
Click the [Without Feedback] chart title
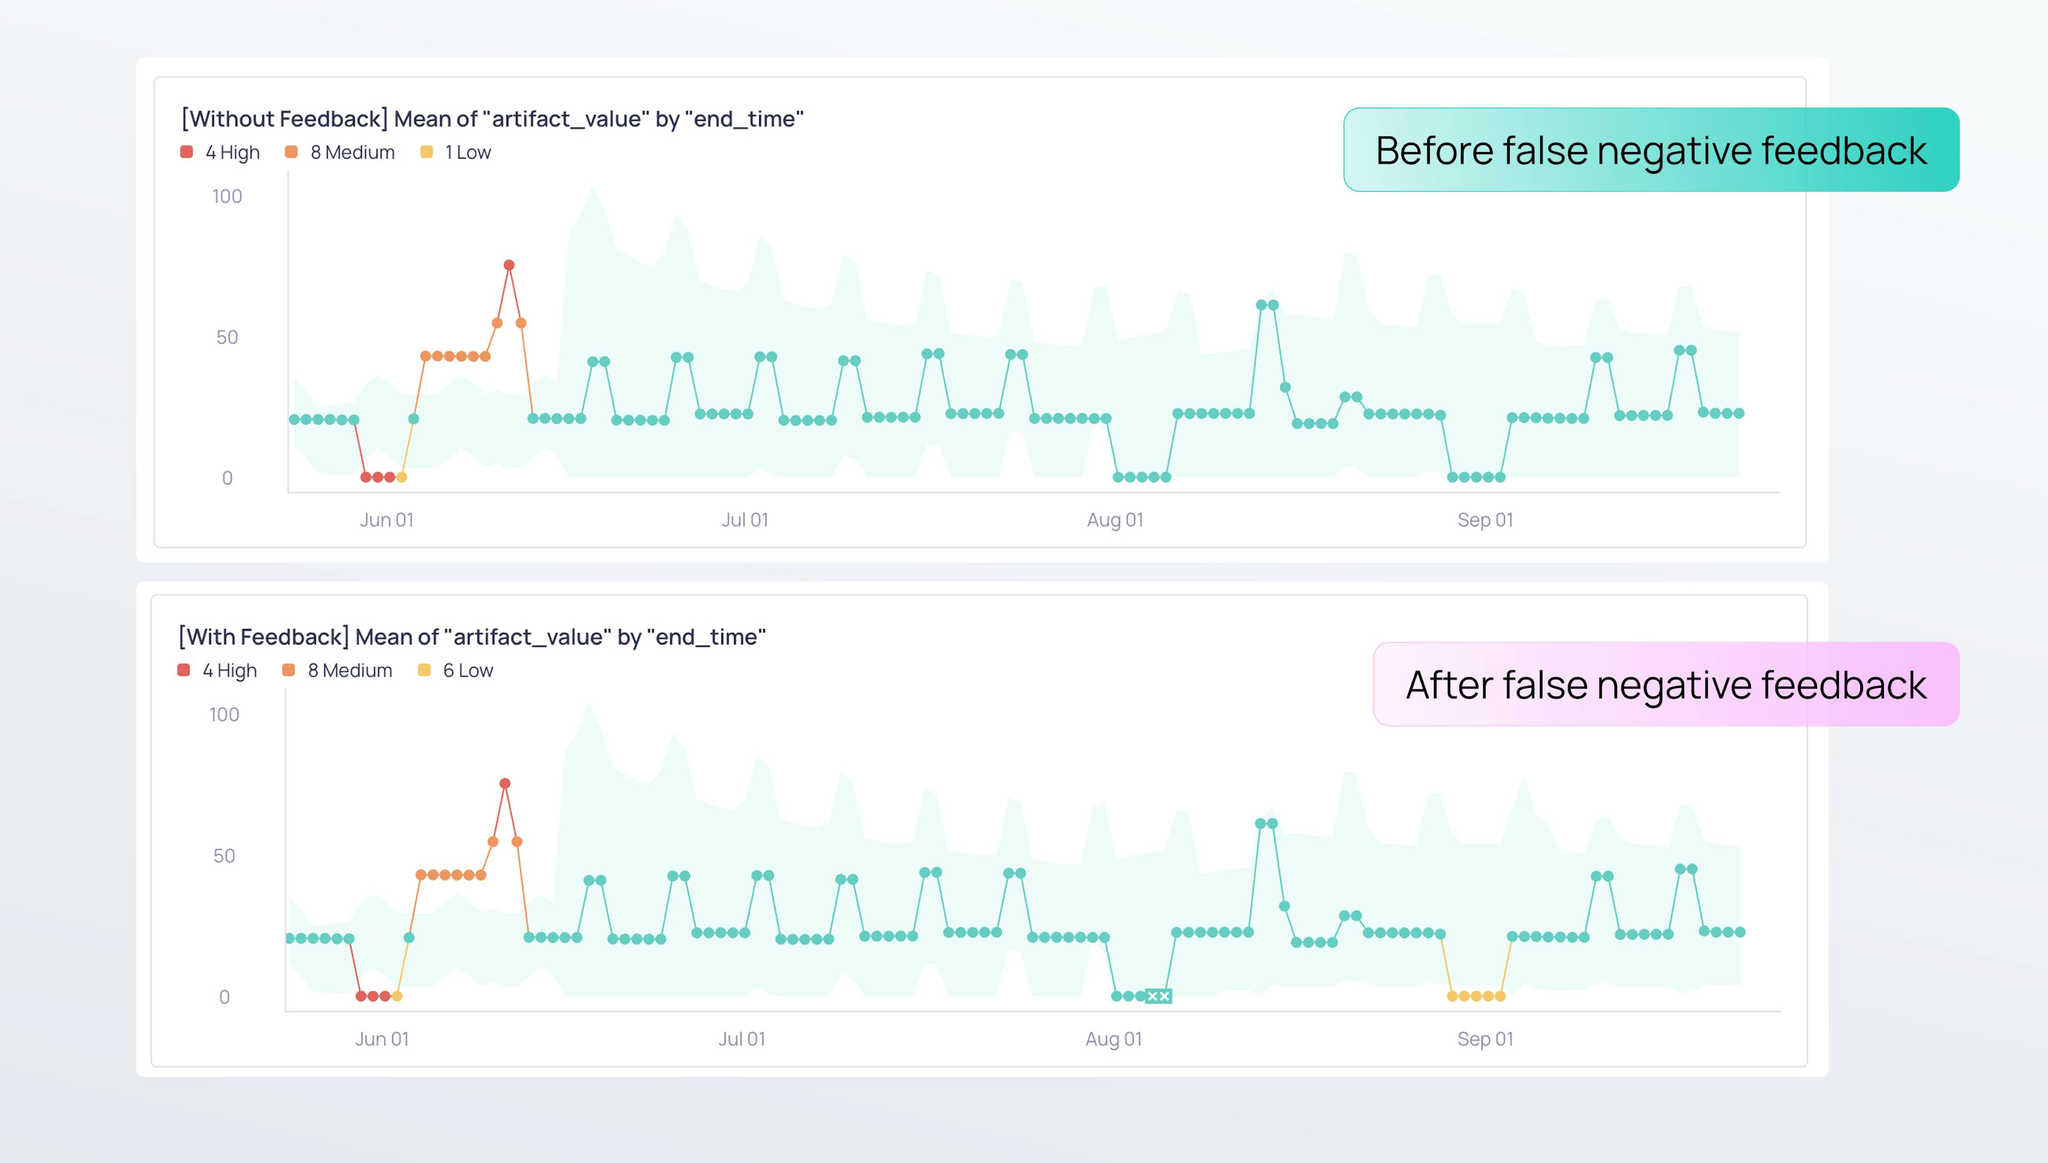click(x=492, y=119)
